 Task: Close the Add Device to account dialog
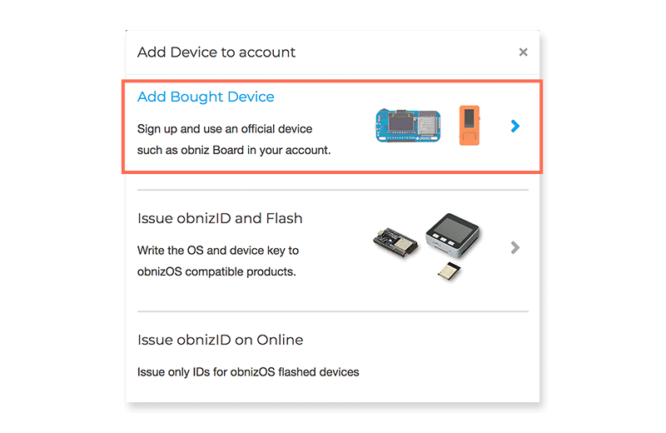(523, 52)
